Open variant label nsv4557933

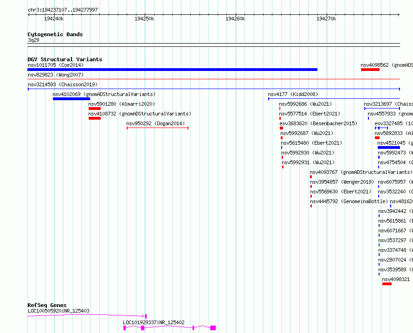point(390,114)
